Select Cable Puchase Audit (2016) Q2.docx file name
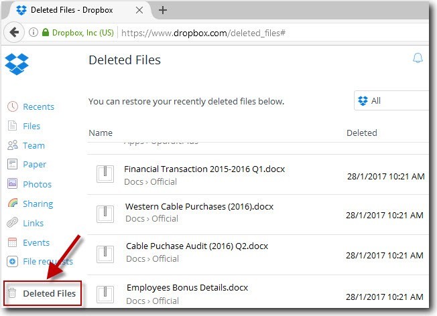Screen dimensions: 437x316 pyautogui.click(x=197, y=246)
